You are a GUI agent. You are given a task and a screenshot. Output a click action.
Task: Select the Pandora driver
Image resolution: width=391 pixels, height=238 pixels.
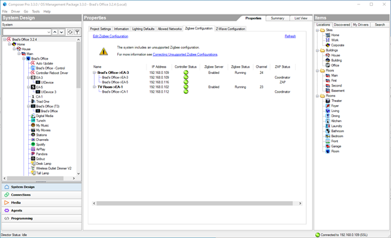pyautogui.click(x=41, y=154)
